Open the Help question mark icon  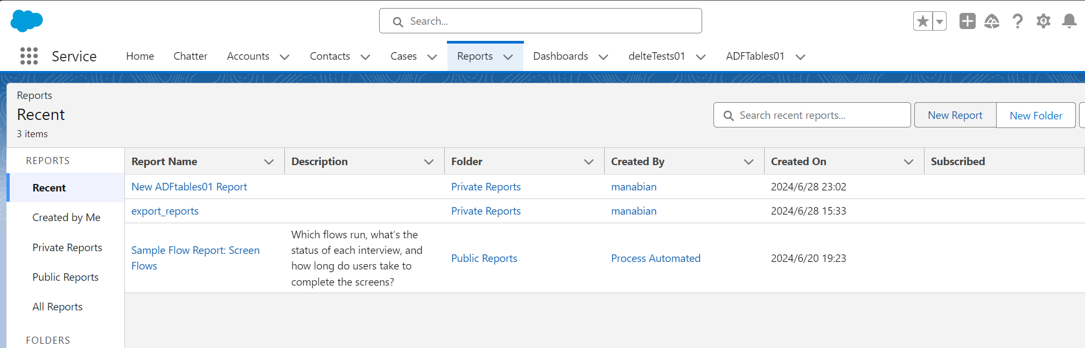(x=1018, y=21)
